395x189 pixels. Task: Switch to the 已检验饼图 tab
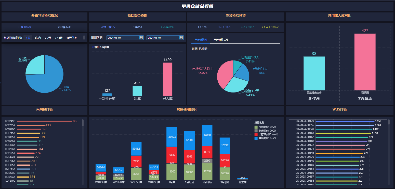coord(201,40)
